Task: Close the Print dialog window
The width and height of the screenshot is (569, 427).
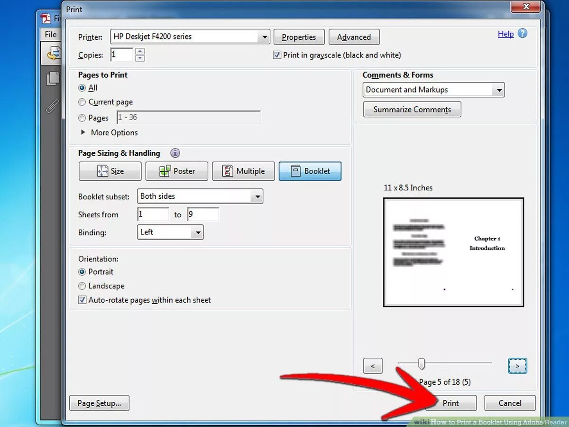Action: click(x=525, y=6)
